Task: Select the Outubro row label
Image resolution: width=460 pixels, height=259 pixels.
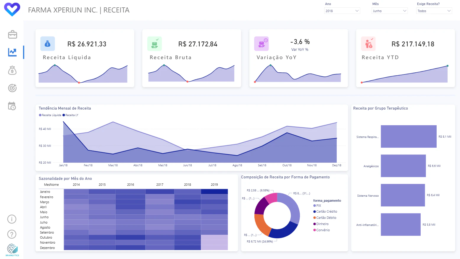Action: click(46, 237)
